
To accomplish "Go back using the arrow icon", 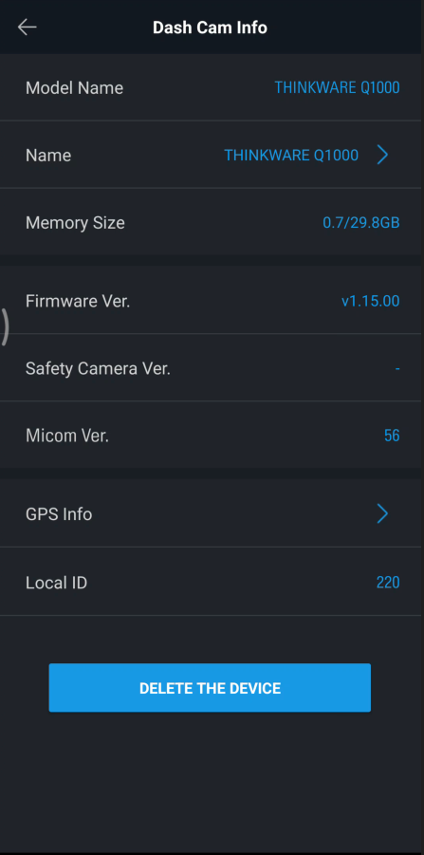I will pyautogui.click(x=27, y=27).
